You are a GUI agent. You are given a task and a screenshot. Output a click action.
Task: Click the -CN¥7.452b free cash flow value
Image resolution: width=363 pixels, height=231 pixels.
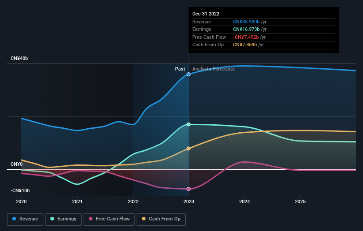246,37
